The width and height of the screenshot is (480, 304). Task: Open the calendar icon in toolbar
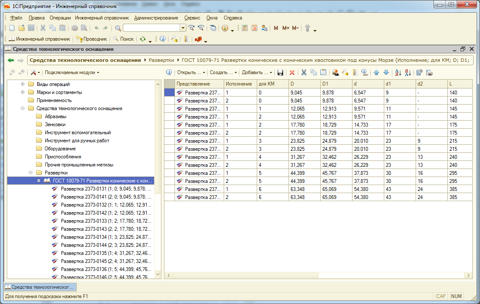point(255,28)
